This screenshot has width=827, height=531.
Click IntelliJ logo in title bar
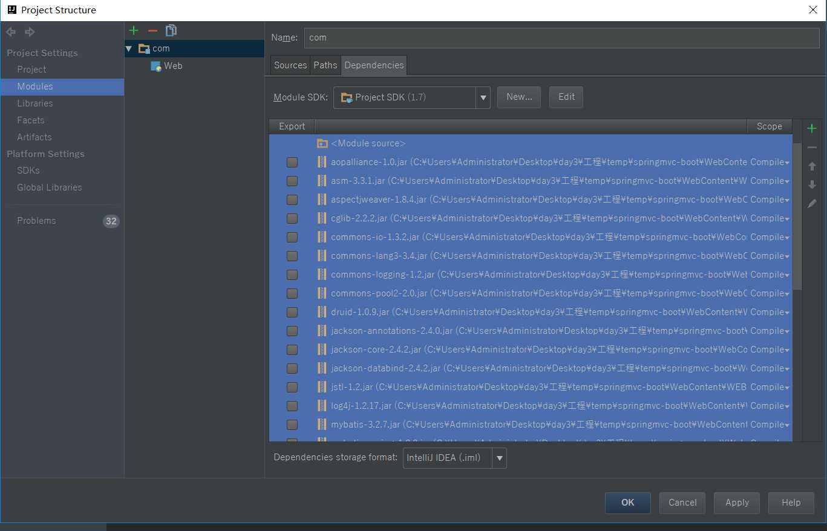click(11, 10)
